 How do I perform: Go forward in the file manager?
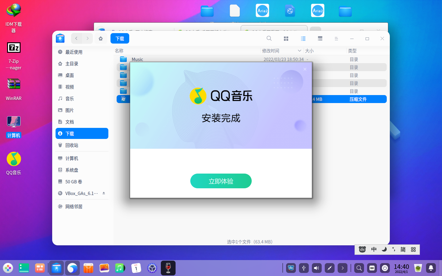point(87,38)
